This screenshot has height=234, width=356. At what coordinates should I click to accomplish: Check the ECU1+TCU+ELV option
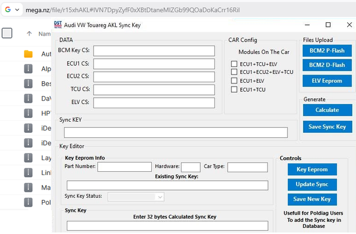(x=234, y=64)
